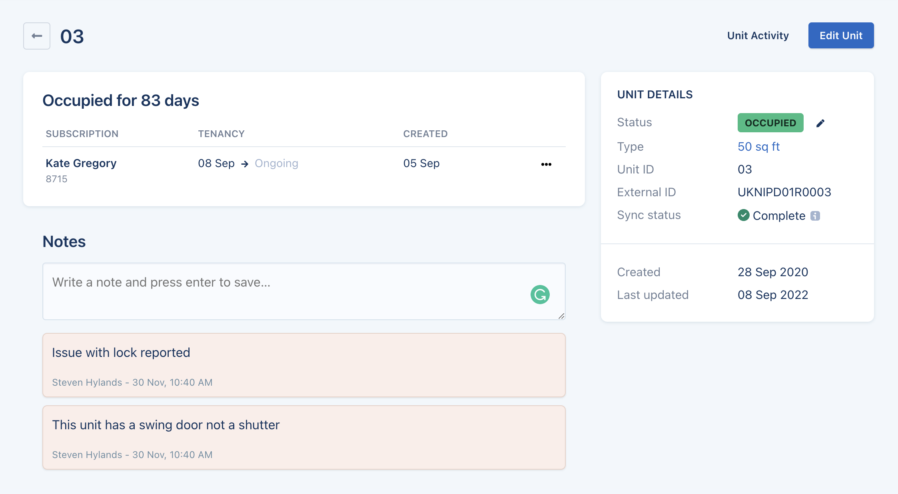This screenshot has width=898, height=494.
Task: Click the External ID value UKNIPD01R0003
Action: tap(784, 192)
